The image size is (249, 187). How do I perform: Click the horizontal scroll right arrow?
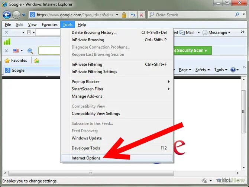click(238, 173)
